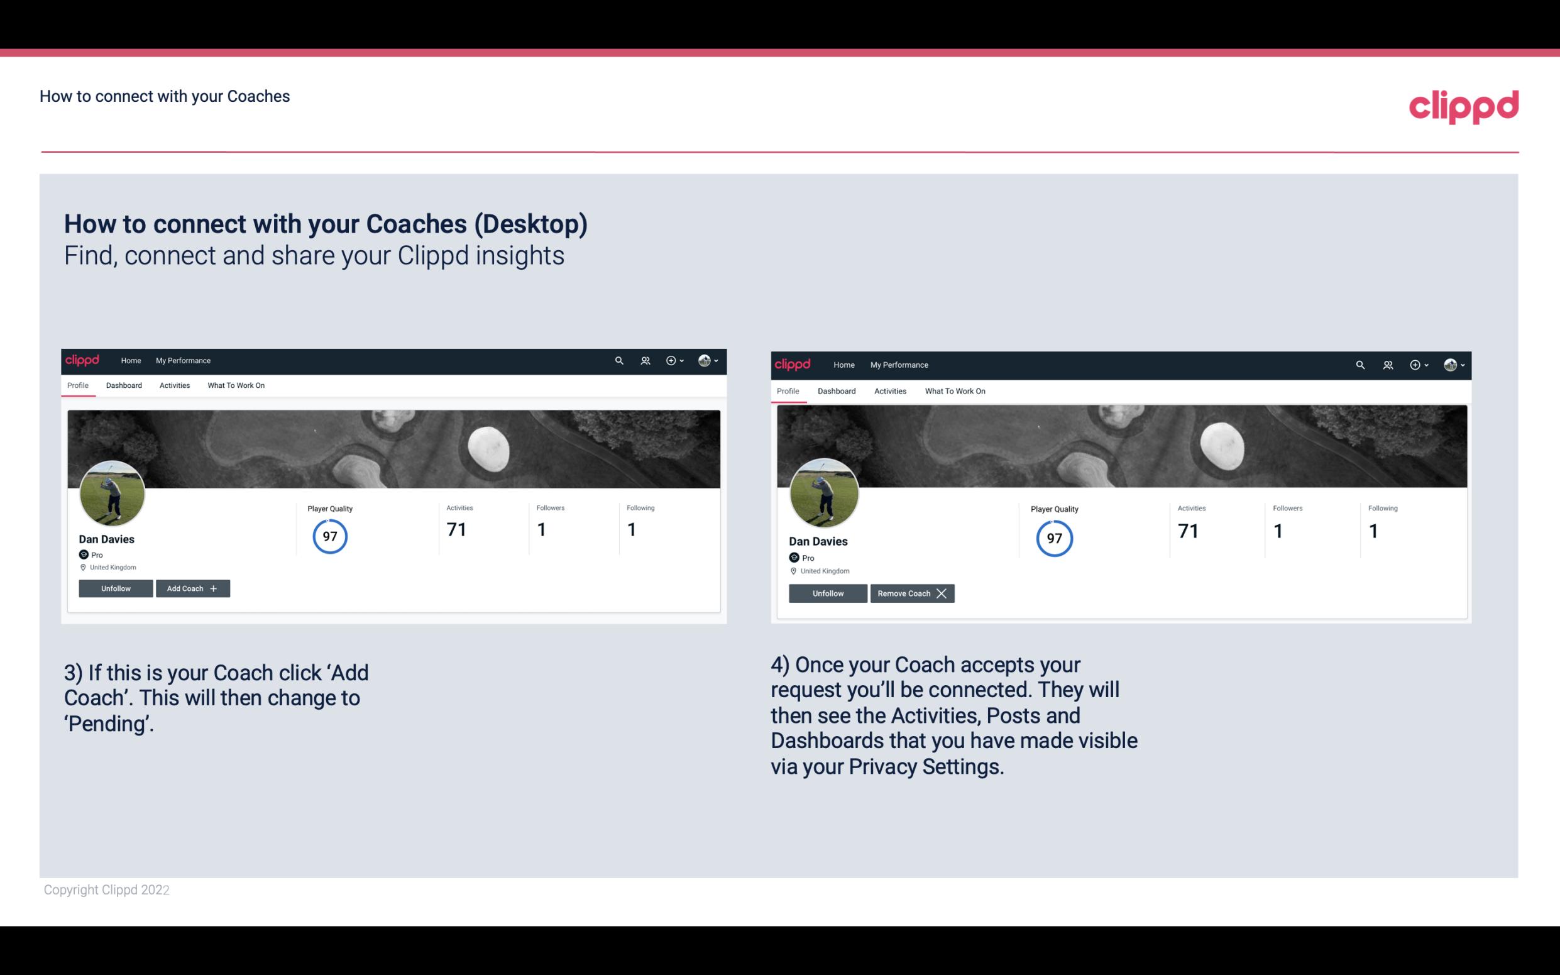Toggle the Unfollow button on left profile
Image resolution: width=1560 pixels, height=975 pixels.
pos(114,588)
